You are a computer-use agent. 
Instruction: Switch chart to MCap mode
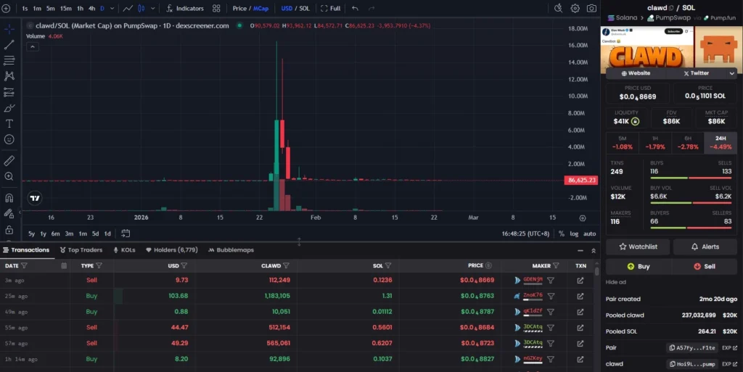pos(260,8)
